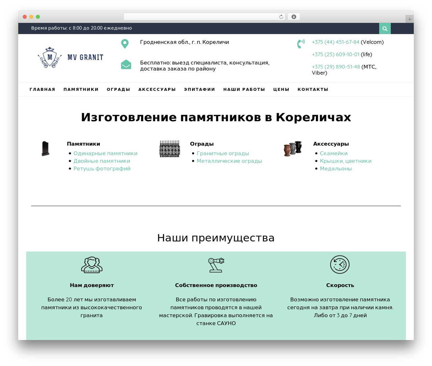Open the Контакты menu item

313,89
